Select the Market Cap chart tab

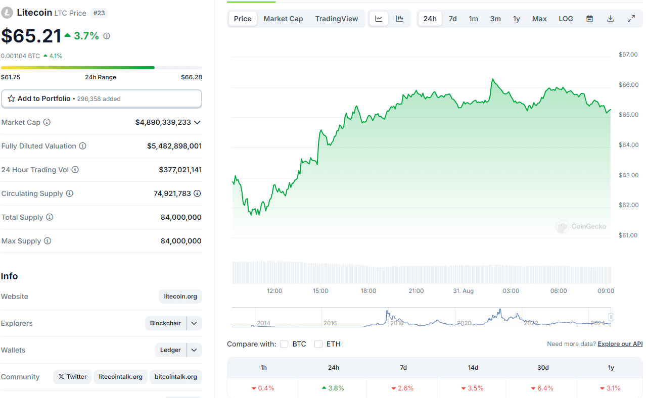point(283,19)
